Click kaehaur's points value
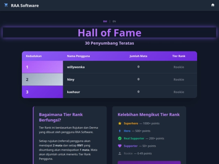219x164 pixels. click(x=138, y=92)
